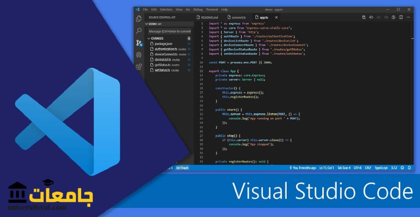
Task: Click 'You, 9 months ago' blame info
Action: 303,168
